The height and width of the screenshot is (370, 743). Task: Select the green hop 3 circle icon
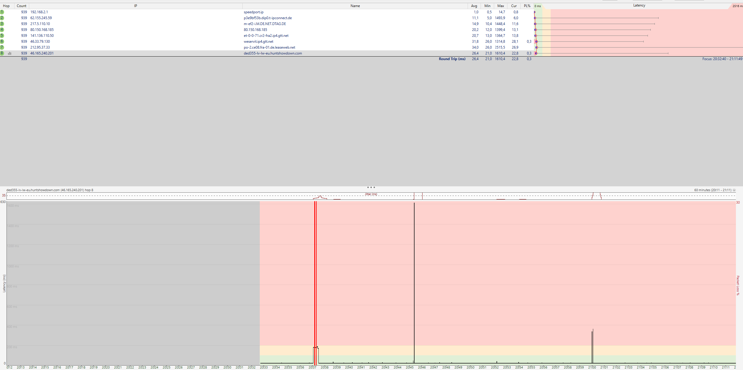pyautogui.click(x=2, y=24)
